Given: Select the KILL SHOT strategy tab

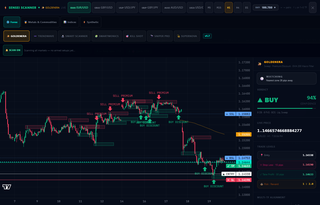Looking at the screenshot, I should [x=134, y=36].
